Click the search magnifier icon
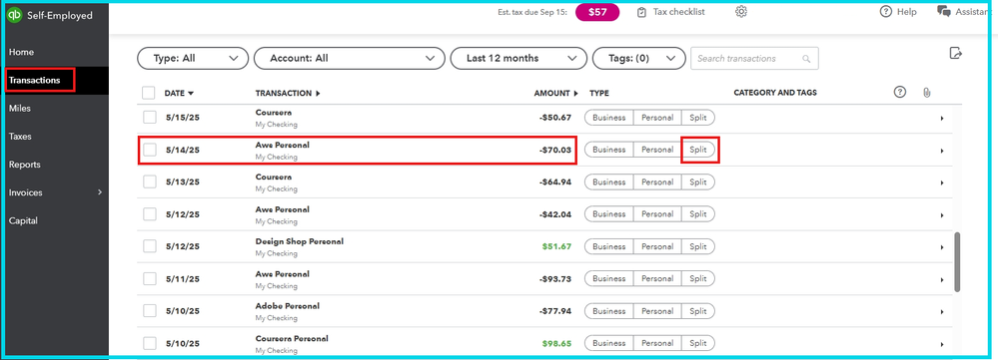 806,59
